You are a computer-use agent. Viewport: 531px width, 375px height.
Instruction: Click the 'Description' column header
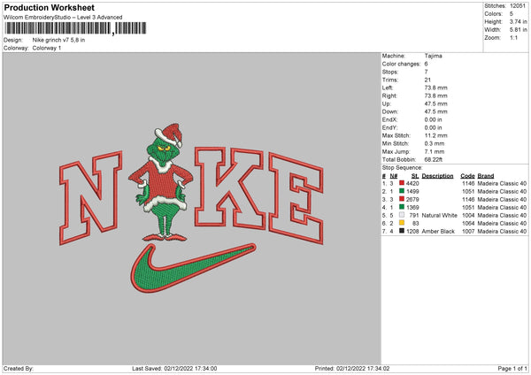(437, 176)
